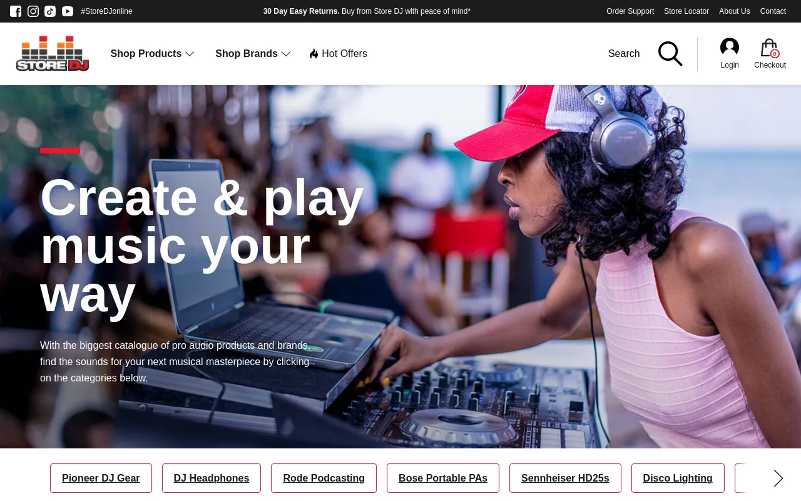Image resolution: width=801 pixels, height=501 pixels.
Task: Select the Pioneer DJ Gear category button
Action: pos(101,478)
